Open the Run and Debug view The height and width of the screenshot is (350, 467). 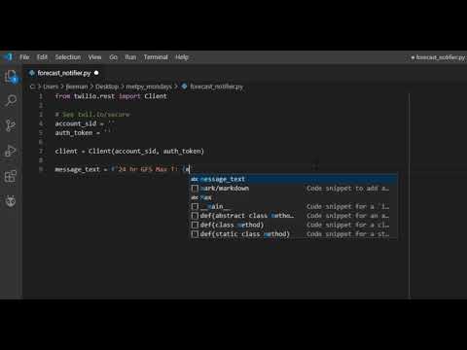click(11, 151)
